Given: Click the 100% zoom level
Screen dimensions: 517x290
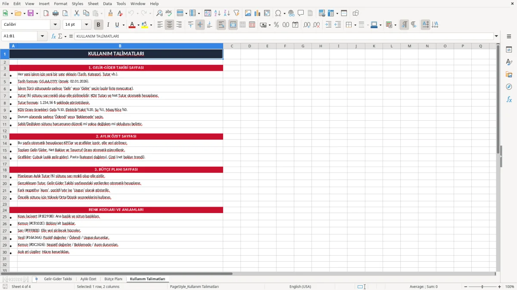Looking at the screenshot, I should (510, 287).
